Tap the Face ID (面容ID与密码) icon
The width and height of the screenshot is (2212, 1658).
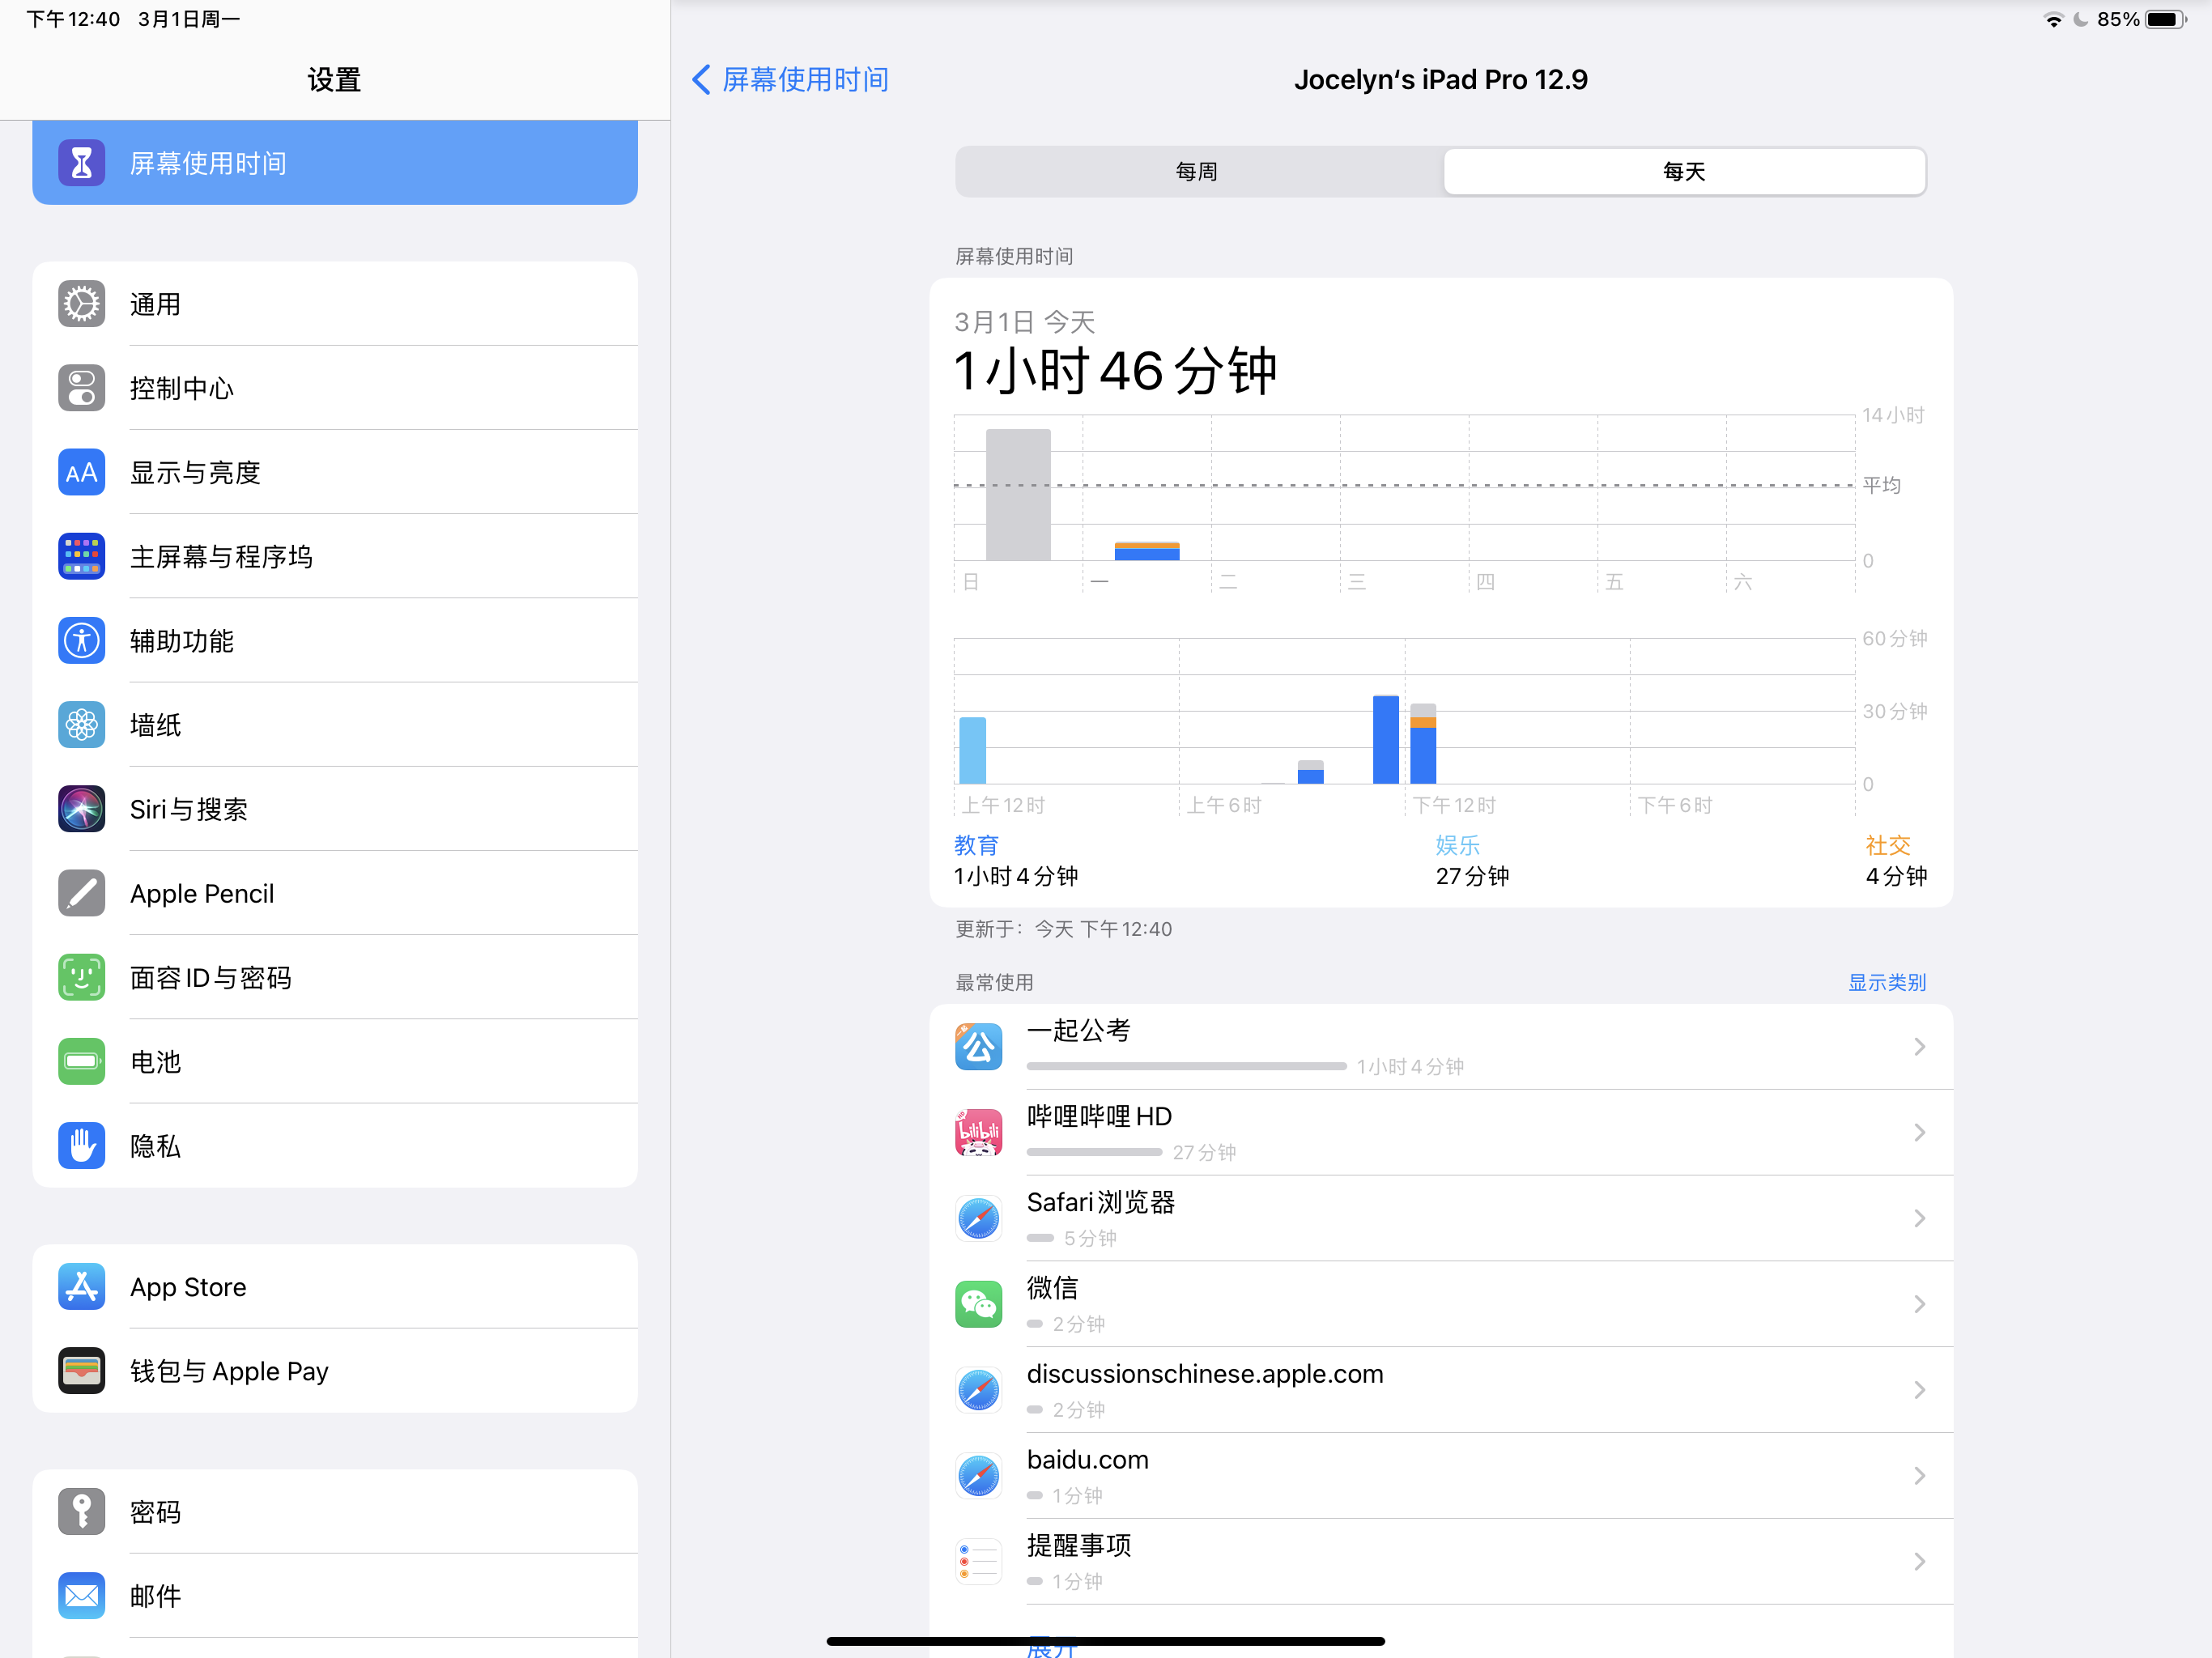point(81,977)
